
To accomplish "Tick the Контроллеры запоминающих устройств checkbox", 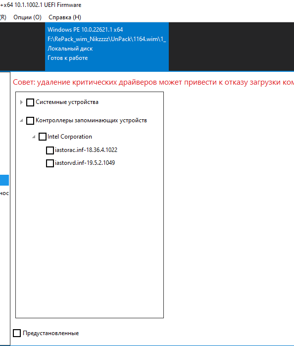I will click(30, 121).
